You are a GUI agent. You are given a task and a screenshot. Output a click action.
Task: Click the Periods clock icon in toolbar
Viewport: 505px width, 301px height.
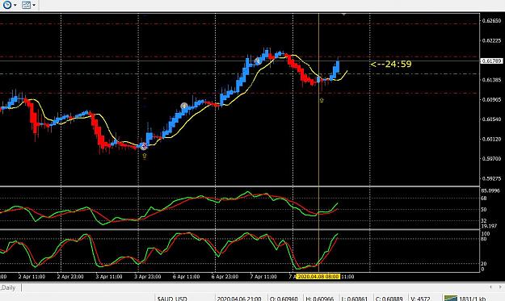click(6, 5)
